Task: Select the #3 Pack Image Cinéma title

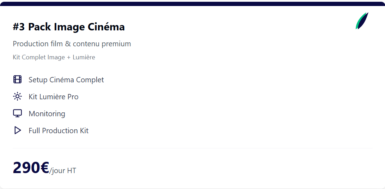Action: coord(69,27)
